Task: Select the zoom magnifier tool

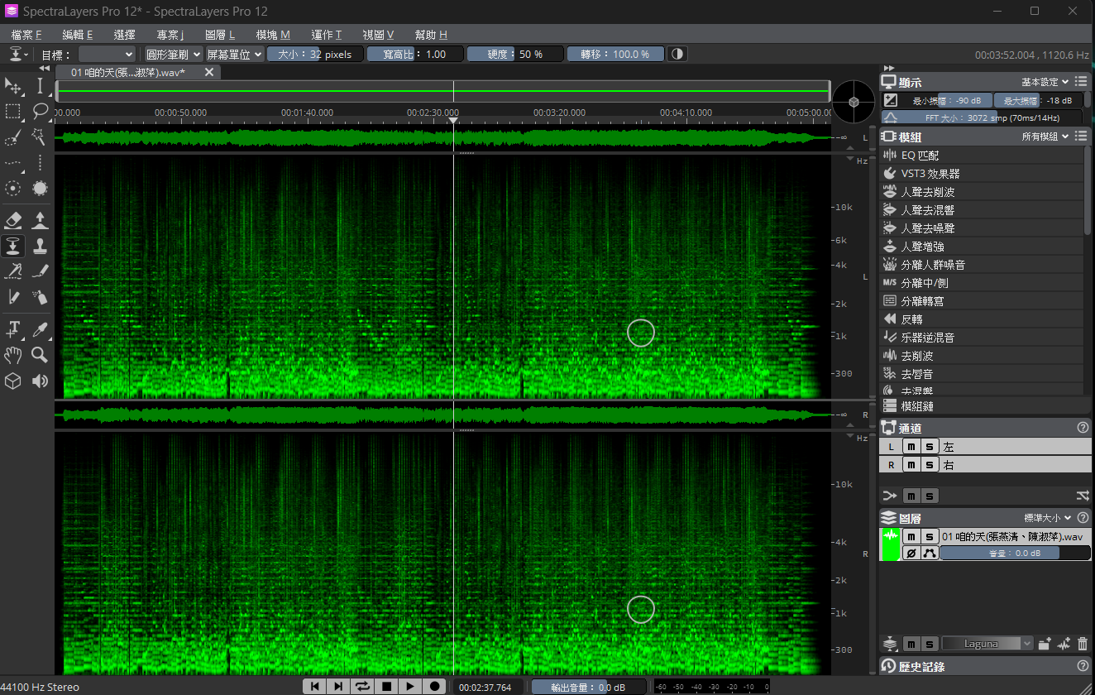Action: coord(40,355)
